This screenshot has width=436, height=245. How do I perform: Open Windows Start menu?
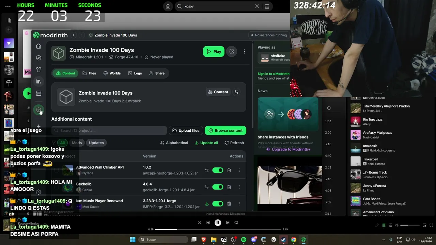[x=133, y=240]
